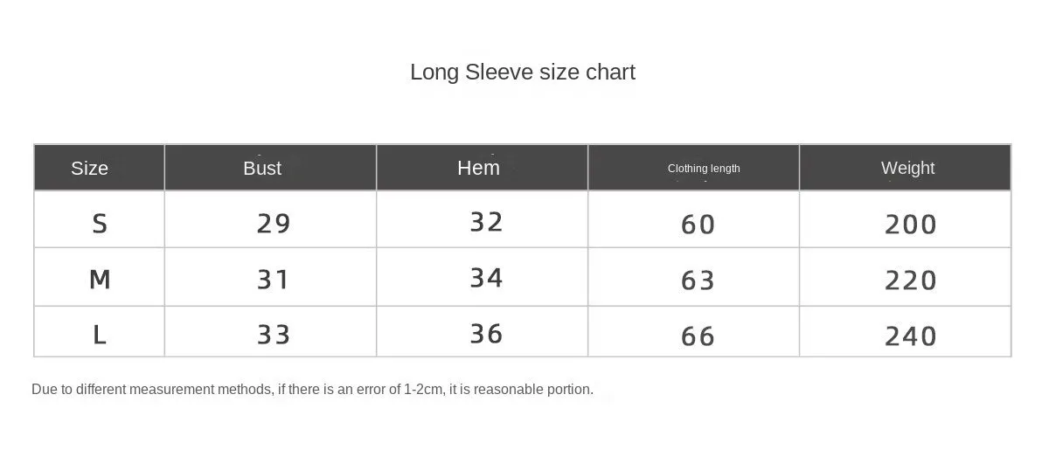Select the Clothing length column header
The height and width of the screenshot is (450, 1049).
pyautogui.click(x=704, y=168)
